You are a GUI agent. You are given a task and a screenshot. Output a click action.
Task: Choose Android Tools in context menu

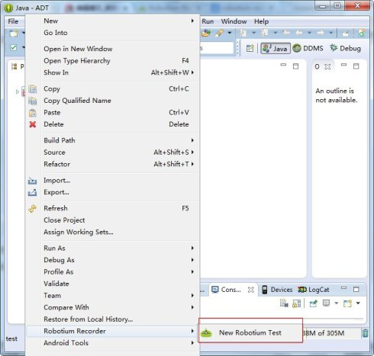(112, 343)
